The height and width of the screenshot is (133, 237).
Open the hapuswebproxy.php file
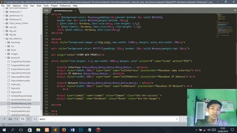(x=20, y=81)
